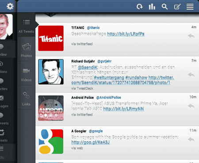
Task: Open the timeline speech bubble icon in the sidebar
Action: coord(1,47)
